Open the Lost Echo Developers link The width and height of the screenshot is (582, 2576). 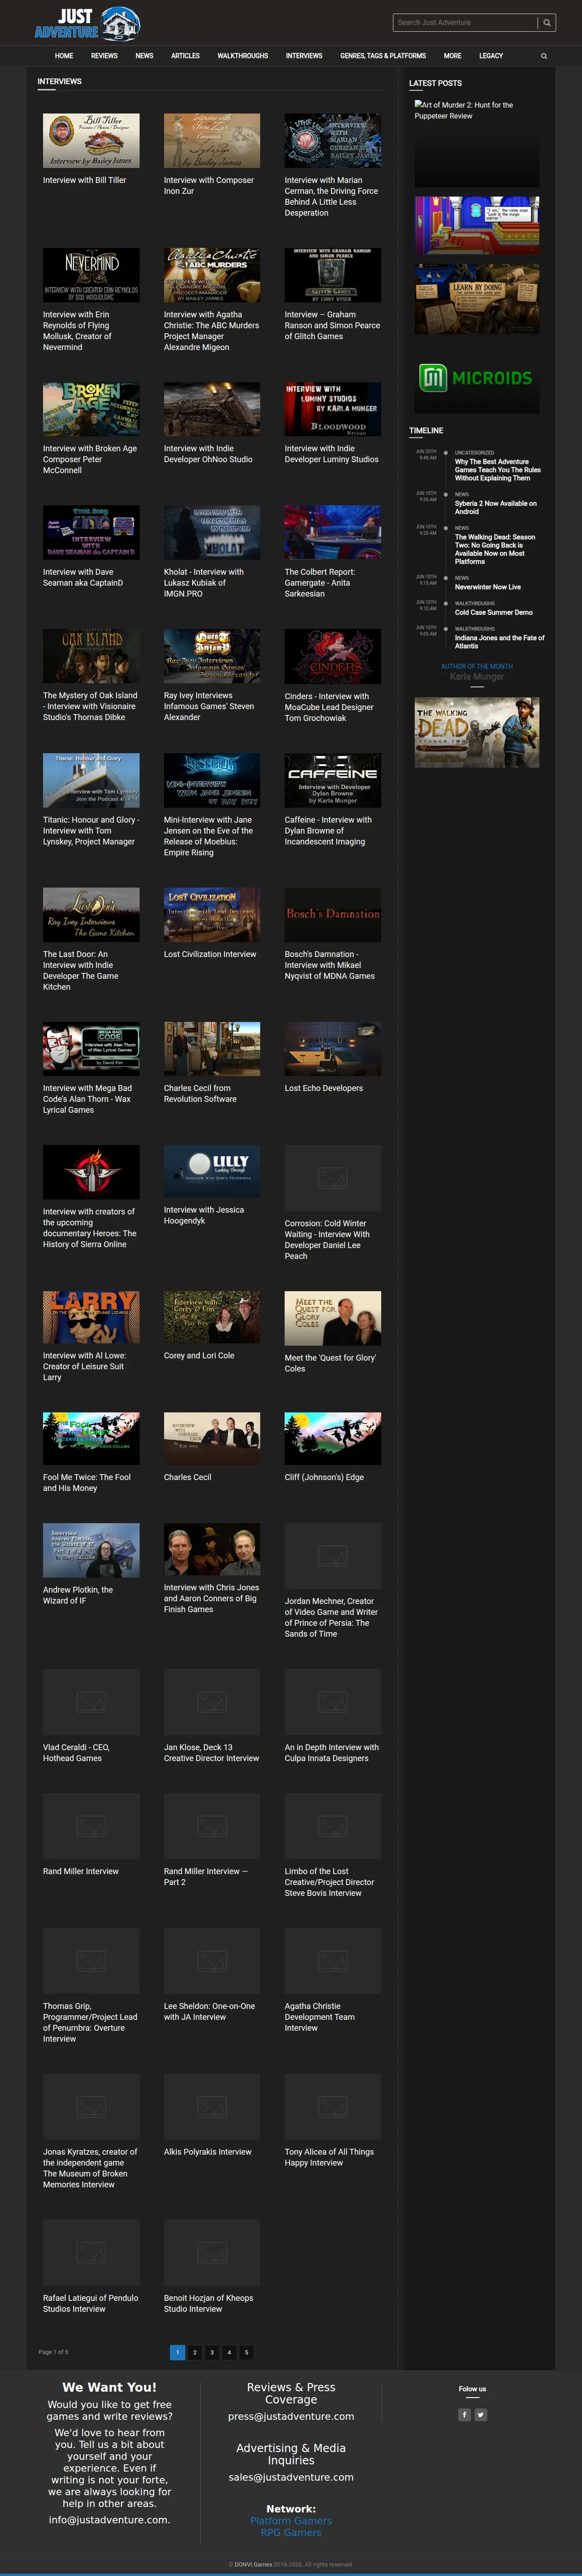(x=324, y=1088)
